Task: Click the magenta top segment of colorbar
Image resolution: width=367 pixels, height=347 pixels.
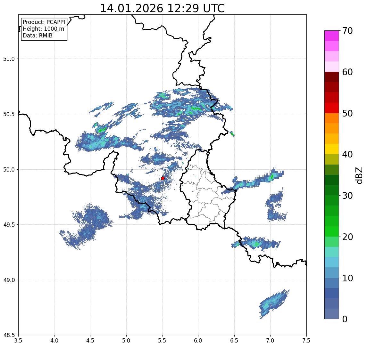Action: pos(332,36)
